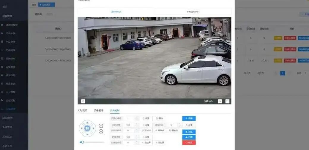Click the 349 kb/s bitrate readout
The height and width of the screenshot is (150, 309).
(208, 101)
